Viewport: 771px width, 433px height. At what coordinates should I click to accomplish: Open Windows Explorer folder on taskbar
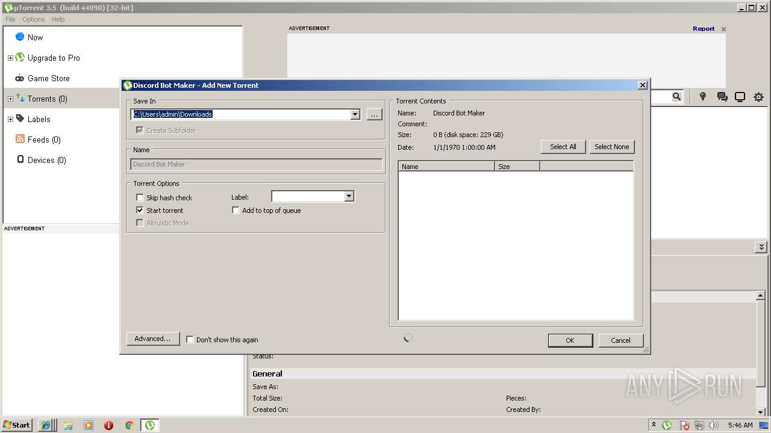[68, 425]
